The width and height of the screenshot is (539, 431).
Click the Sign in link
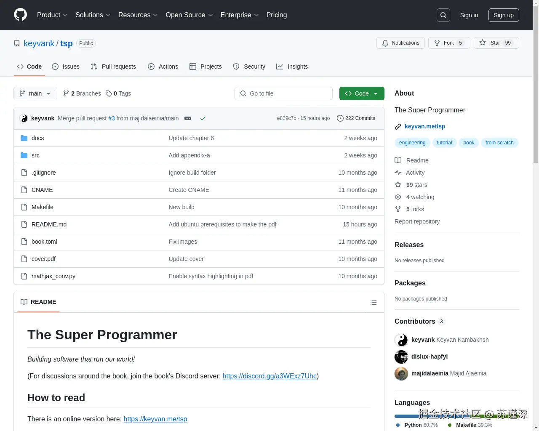(469, 15)
